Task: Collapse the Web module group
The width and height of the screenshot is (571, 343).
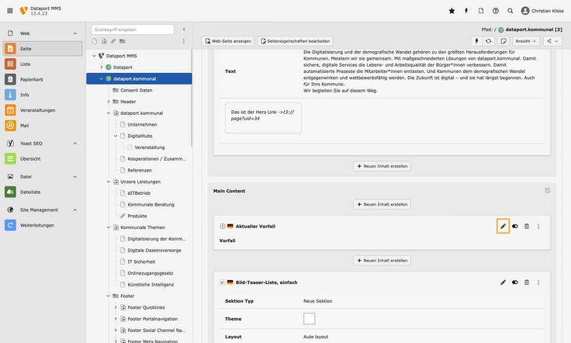Action: click(x=74, y=33)
